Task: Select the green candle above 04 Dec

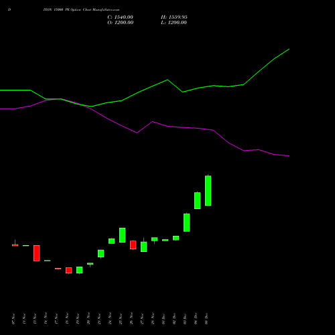Action: click(198, 200)
